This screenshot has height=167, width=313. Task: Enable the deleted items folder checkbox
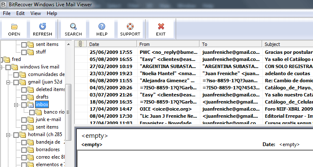[24, 90]
